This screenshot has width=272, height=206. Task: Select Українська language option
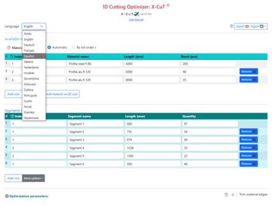click(34, 118)
